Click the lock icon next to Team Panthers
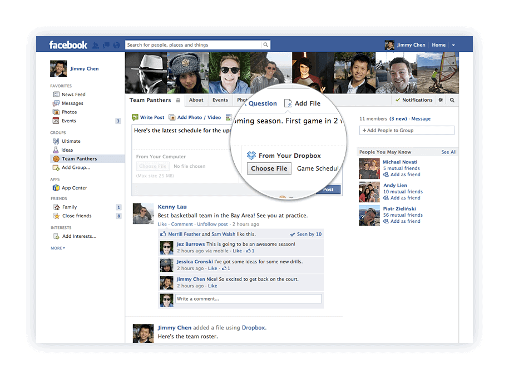 tap(179, 99)
